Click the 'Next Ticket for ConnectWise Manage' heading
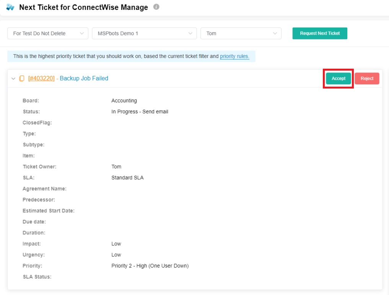 tap(83, 7)
